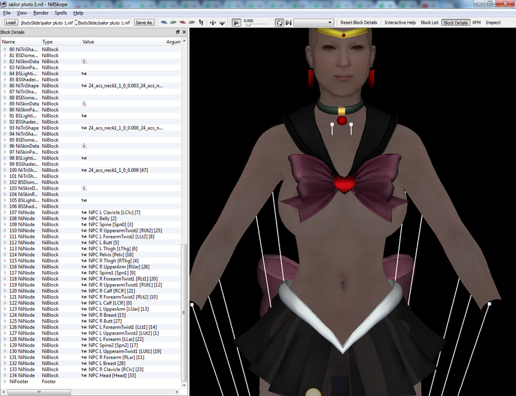Select value 'NPC R Forearm [RLar] [11]'

point(116,357)
